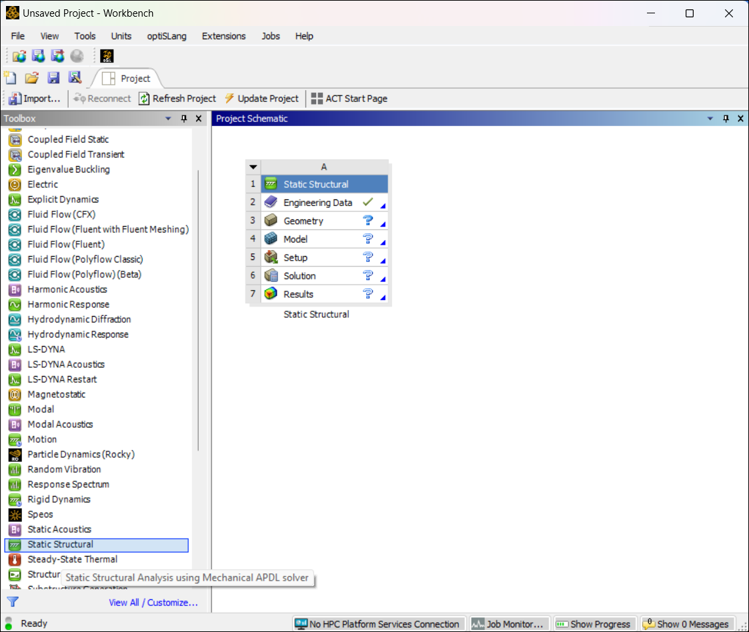The image size is (749, 632).
Task: Click the New project icon
Action: [10, 78]
